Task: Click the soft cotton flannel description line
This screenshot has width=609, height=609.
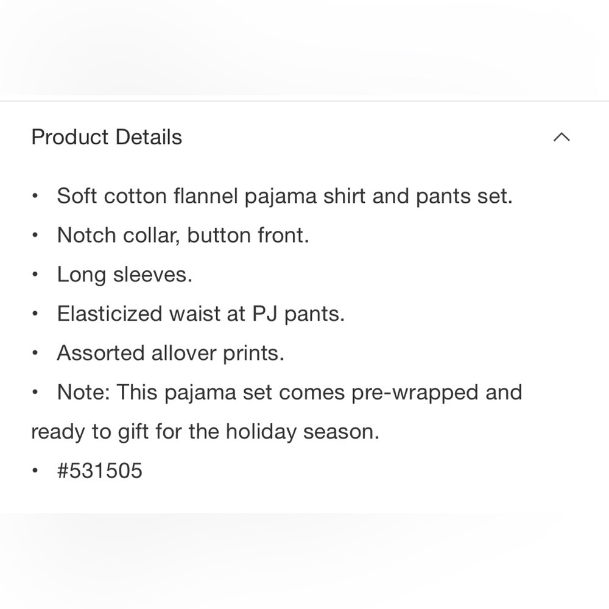Action: click(x=284, y=197)
